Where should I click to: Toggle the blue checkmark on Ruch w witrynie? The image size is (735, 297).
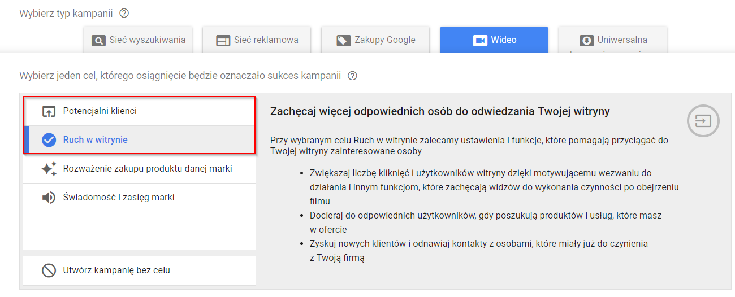coord(49,140)
